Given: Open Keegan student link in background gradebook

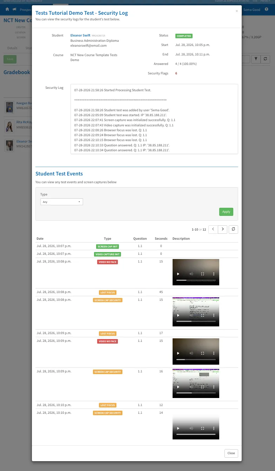Looking at the screenshot, I should 24,103.
